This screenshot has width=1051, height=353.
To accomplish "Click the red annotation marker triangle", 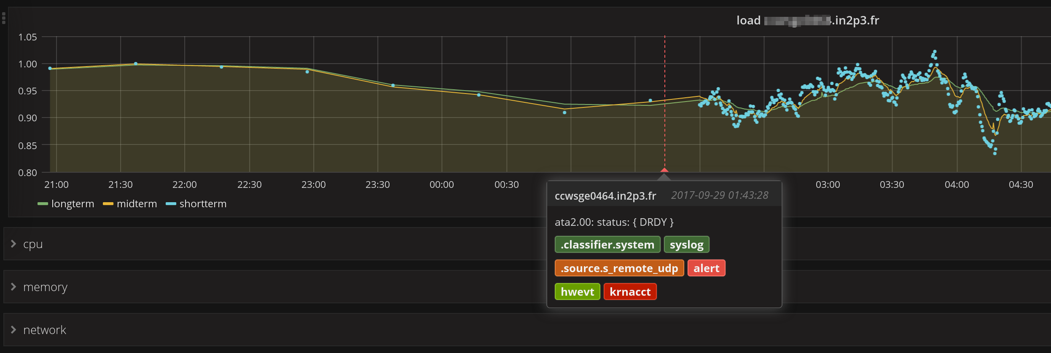I will click(x=664, y=170).
